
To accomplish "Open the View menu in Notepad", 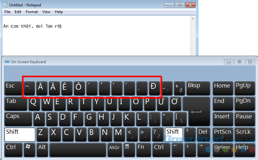I will (46, 12).
